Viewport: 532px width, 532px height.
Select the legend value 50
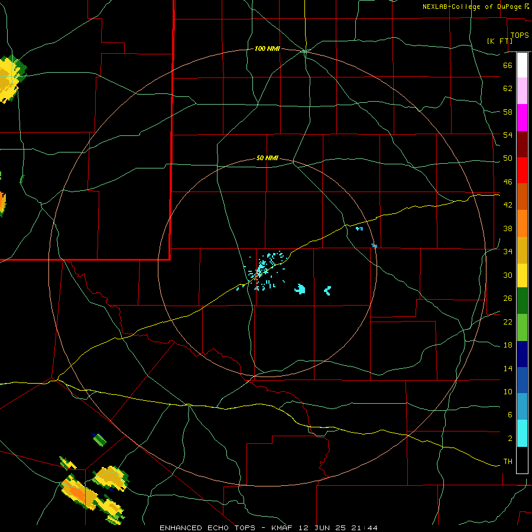click(508, 158)
